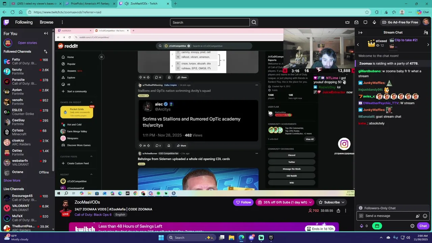The height and width of the screenshot is (243, 432).
Task: Open a new browser tab
Action: pos(175,4)
